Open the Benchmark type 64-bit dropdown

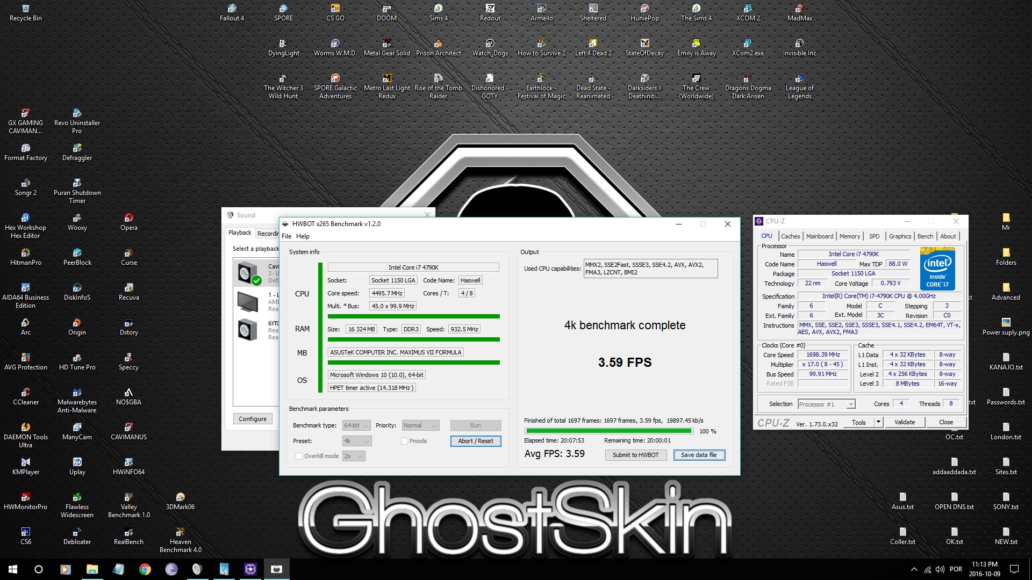click(357, 425)
